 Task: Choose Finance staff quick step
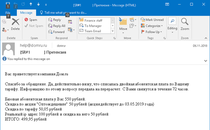94,20
